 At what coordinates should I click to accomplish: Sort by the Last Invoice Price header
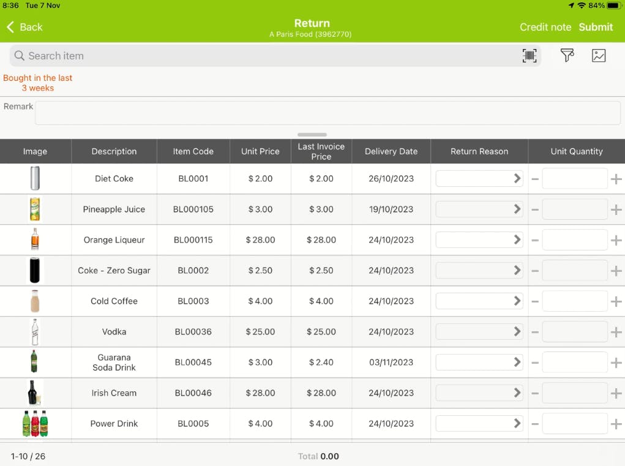tap(321, 151)
